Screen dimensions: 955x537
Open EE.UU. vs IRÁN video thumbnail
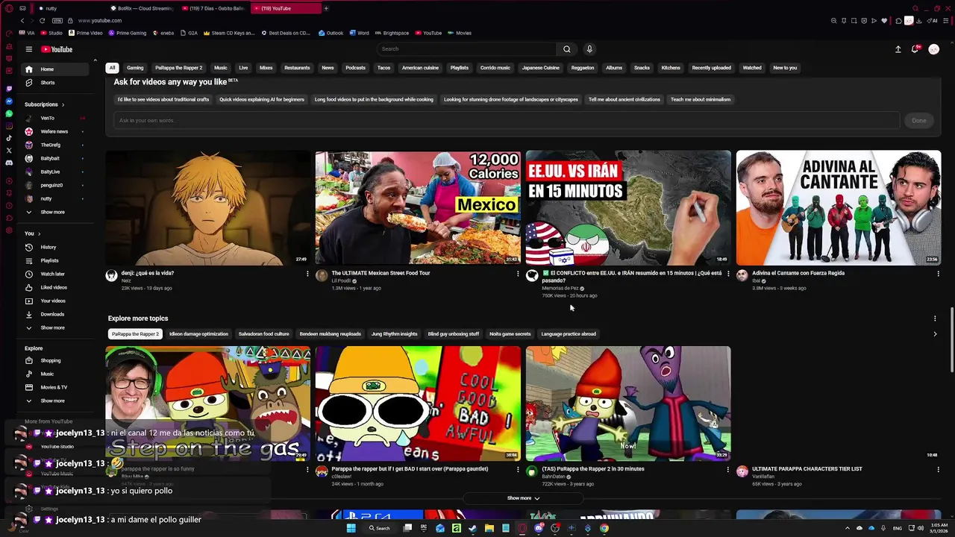(628, 208)
